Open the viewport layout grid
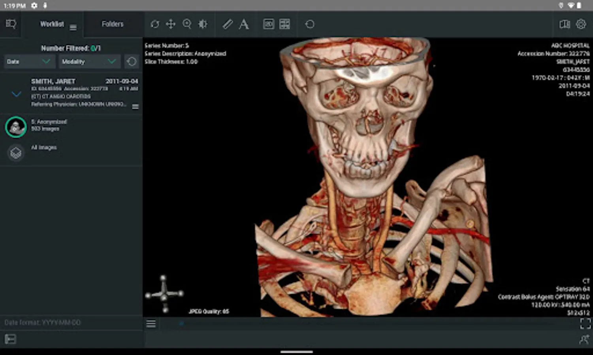The width and height of the screenshot is (593, 355). point(284,24)
